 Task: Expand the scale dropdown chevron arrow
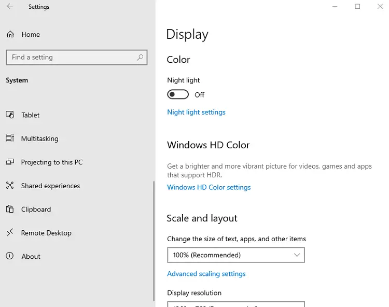pos(297,255)
